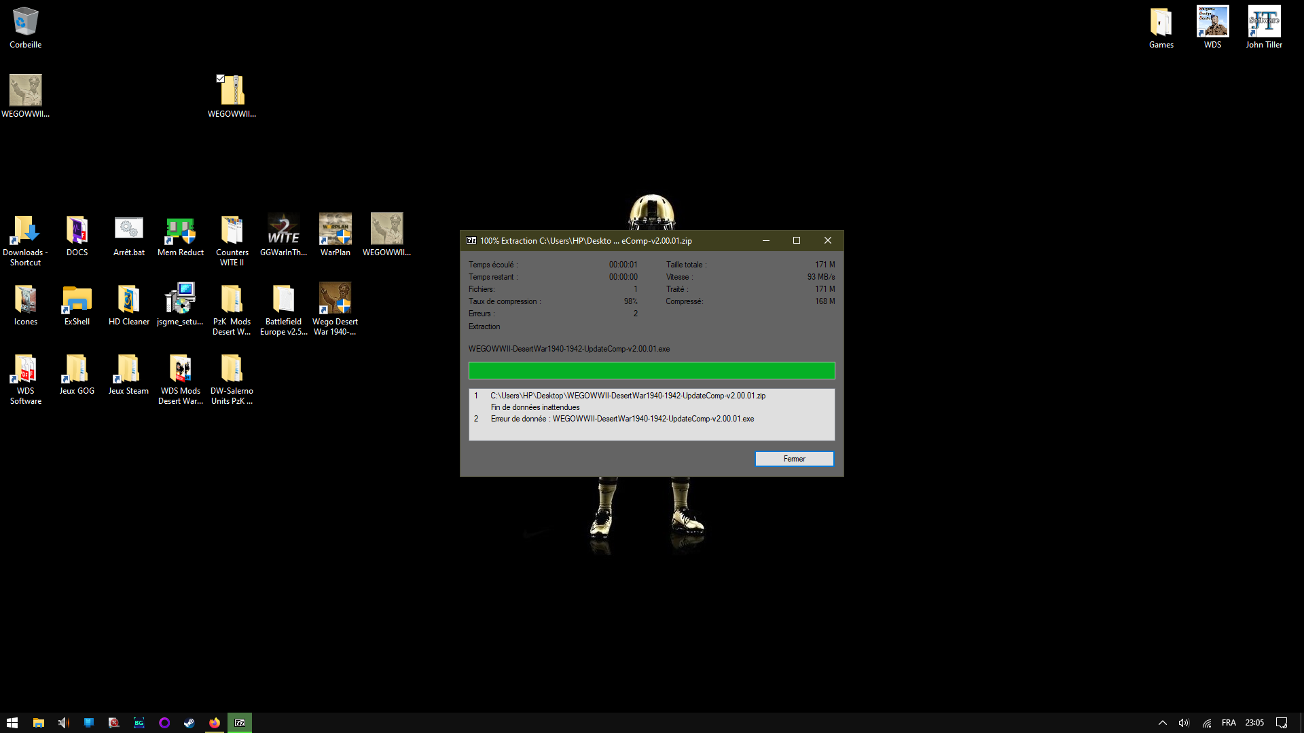Click the Fermer button in extraction dialog
Viewport: 1304px width, 733px height.
tap(794, 459)
